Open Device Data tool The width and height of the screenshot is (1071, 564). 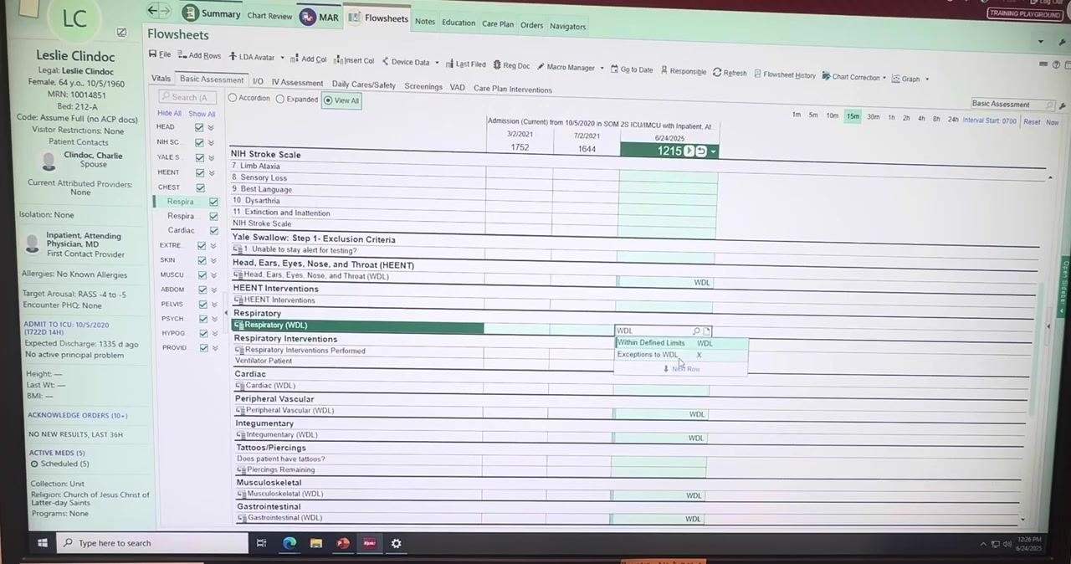coord(405,62)
